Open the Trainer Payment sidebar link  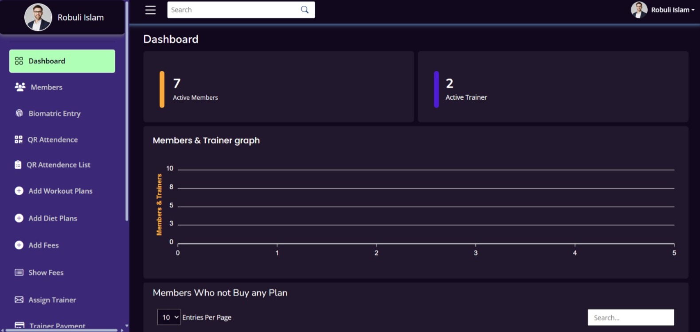click(x=57, y=326)
